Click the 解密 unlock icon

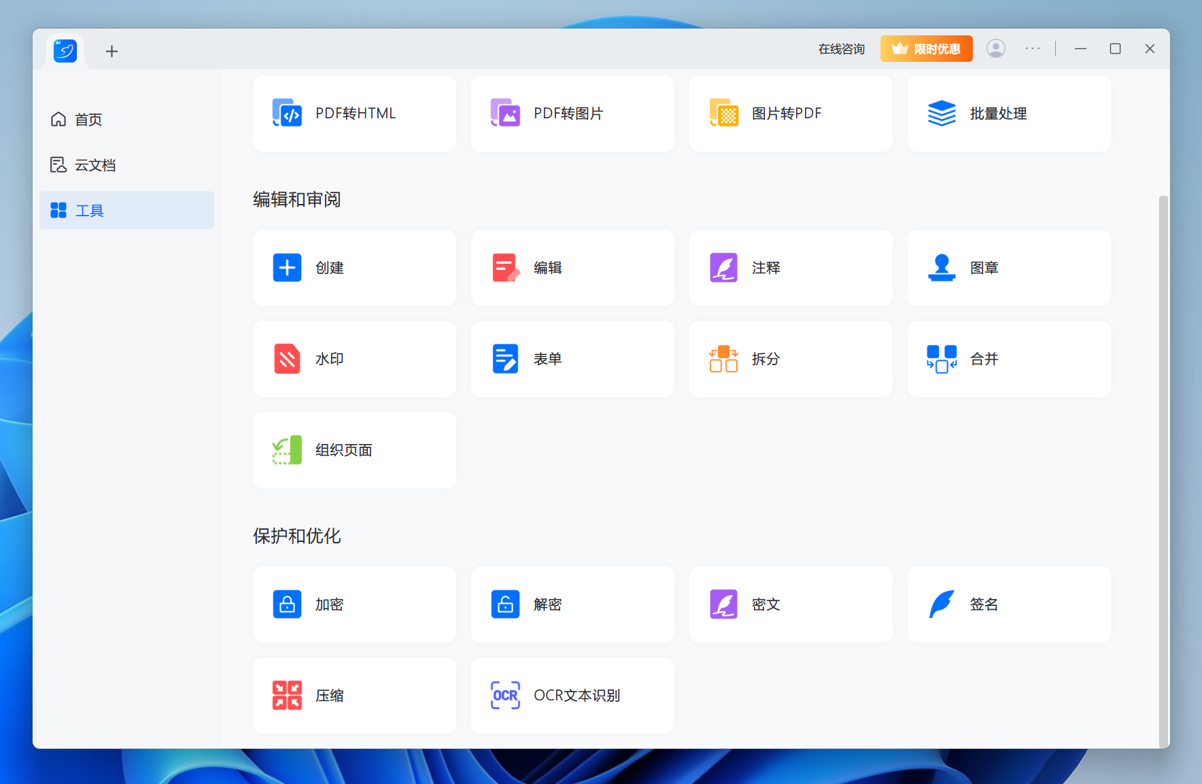pyautogui.click(x=505, y=604)
